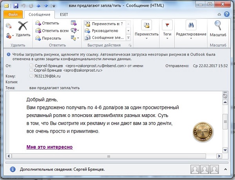
Task: Click the Undo arrow in title bar
Action: coord(23,6)
